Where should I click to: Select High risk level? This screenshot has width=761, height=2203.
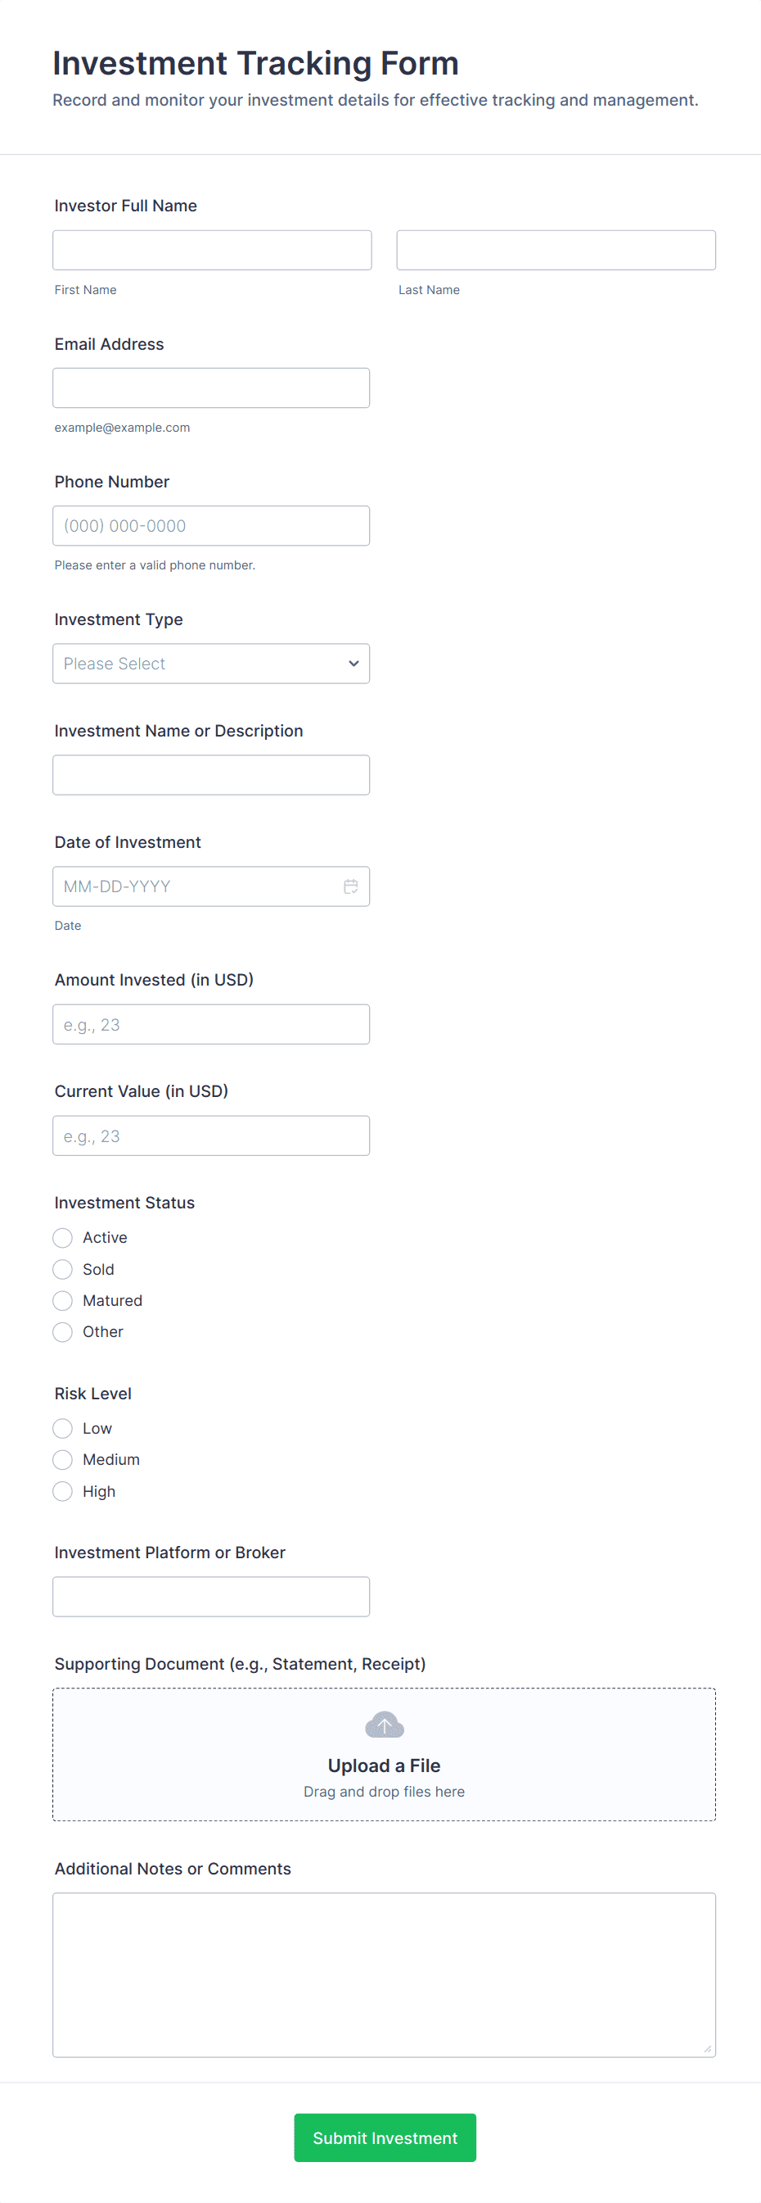click(x=63, y=1492)
